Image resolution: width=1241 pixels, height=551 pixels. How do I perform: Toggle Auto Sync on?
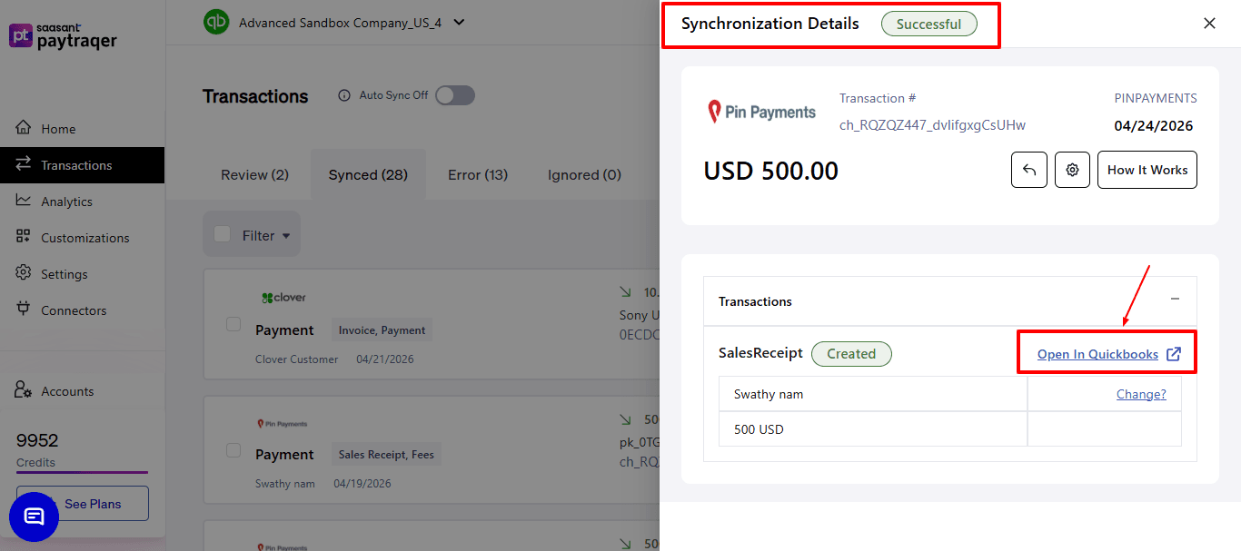tap(454, 94)
